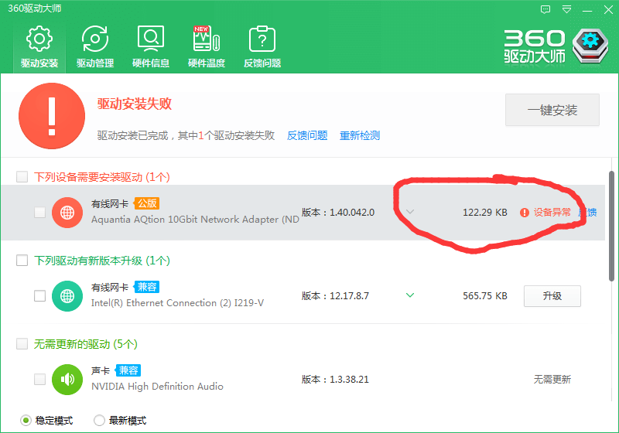Click the 122.29 KB size value
619x433 pixels.
[485, 213]
